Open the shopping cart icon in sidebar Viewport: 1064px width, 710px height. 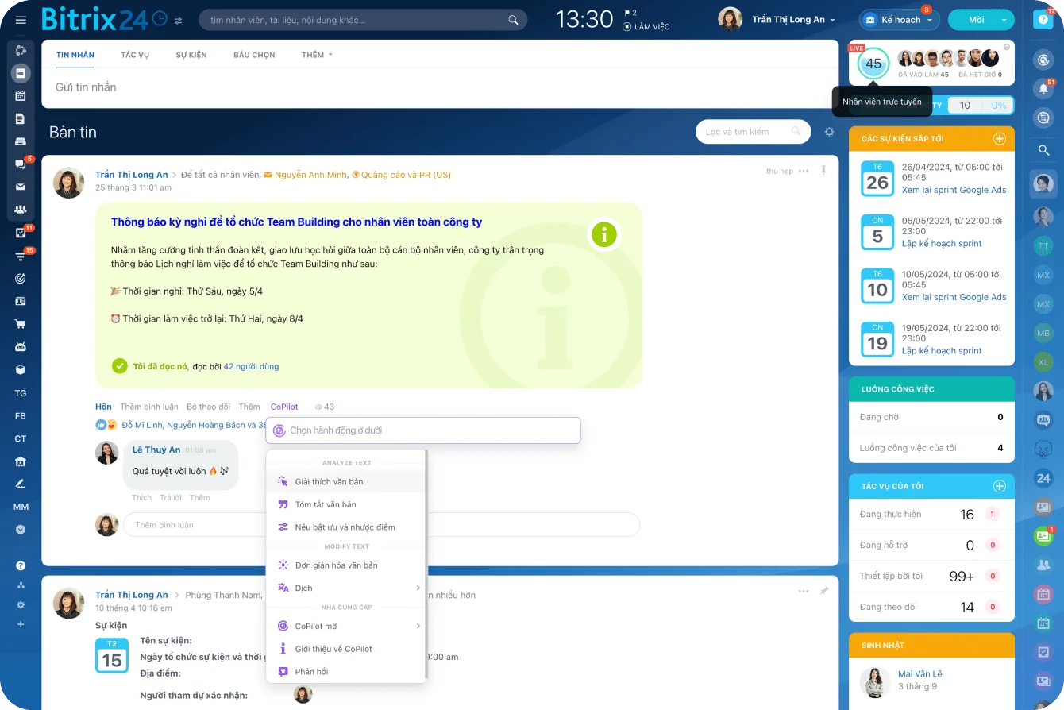click(21, 324)
